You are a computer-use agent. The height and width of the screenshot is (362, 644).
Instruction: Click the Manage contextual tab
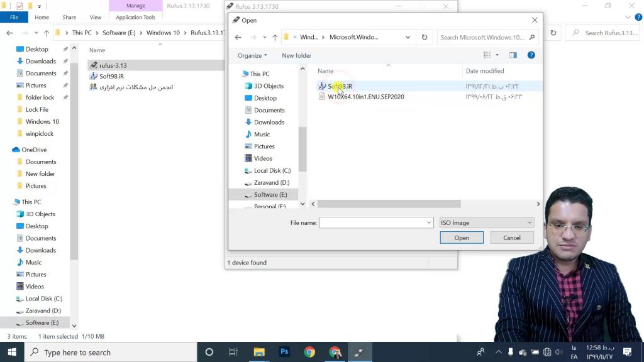136,6
